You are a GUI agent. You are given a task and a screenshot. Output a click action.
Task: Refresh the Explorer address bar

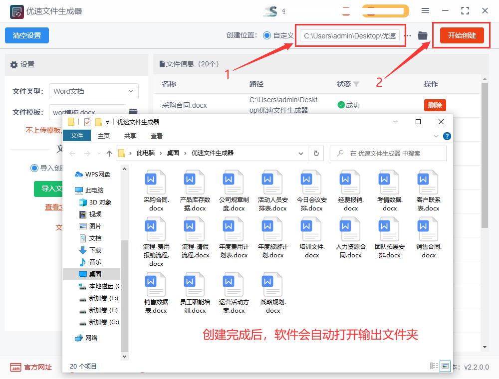[x=317, y=153]
